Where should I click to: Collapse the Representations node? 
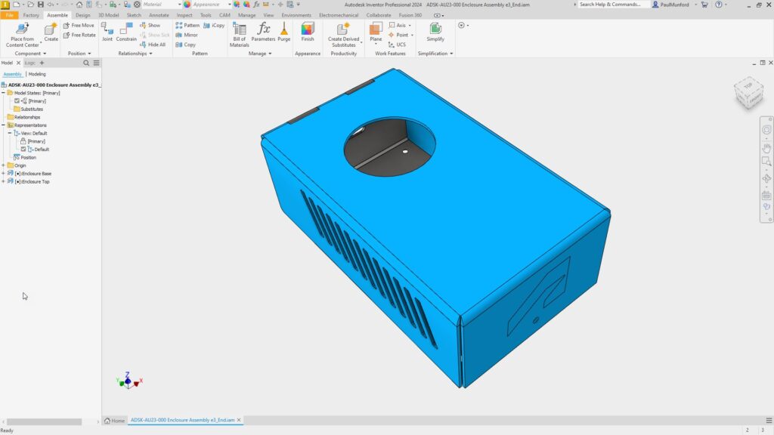click(5, 125)
